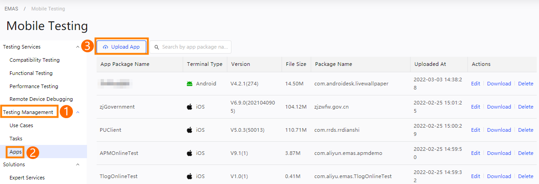
Task: Click the Apple icon beside zjGovernment
Action: click(x=190, y=107)
